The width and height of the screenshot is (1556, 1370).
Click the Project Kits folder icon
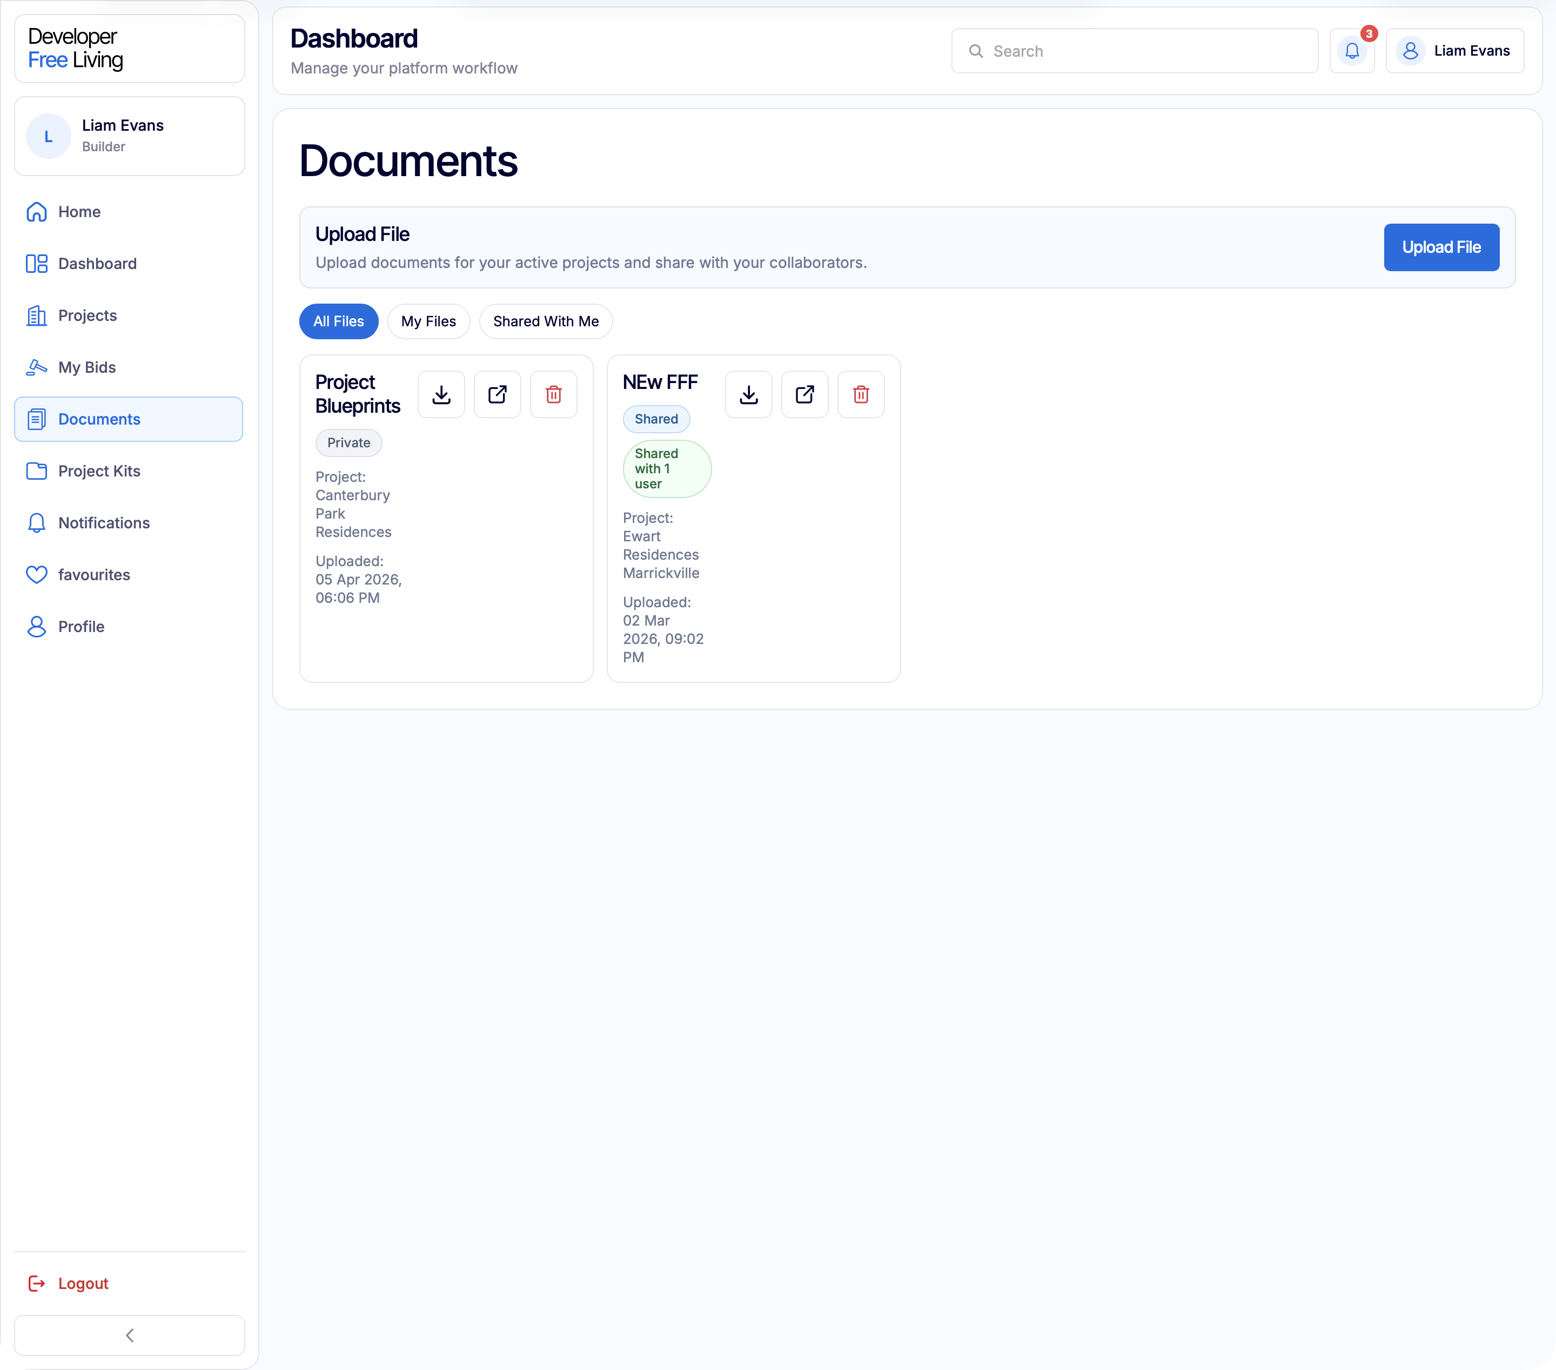pos(37,471)
